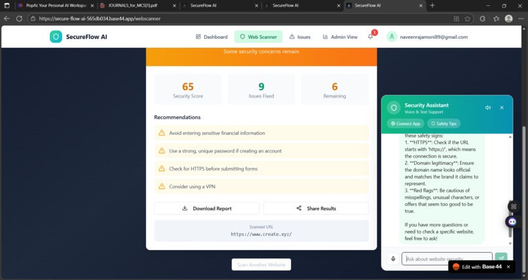Click warning icon beside VPN recommendation
The image size is (528, 280).
pyautogui.click(x=162, y=186)
